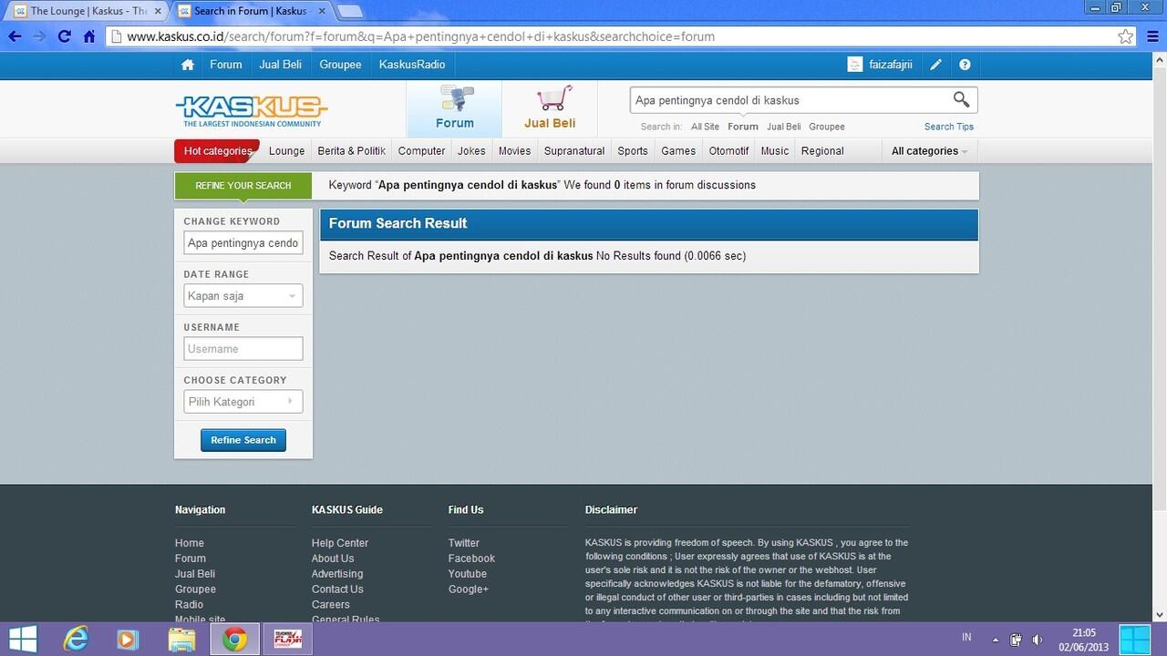Viewport: 1167px width, 656px height.
Task: Open Help Center footer link
Action: pyautogui.click(x=340, y=543)
